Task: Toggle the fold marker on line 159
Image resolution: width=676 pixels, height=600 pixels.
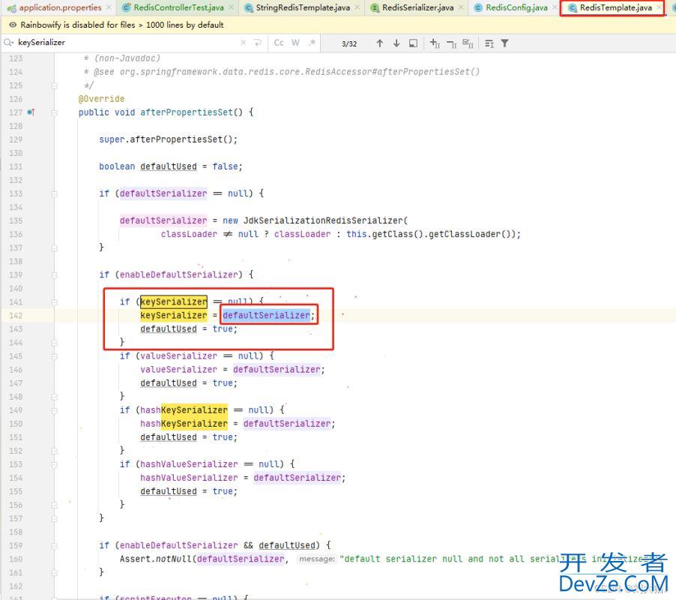Action: [x=54, y=546]
